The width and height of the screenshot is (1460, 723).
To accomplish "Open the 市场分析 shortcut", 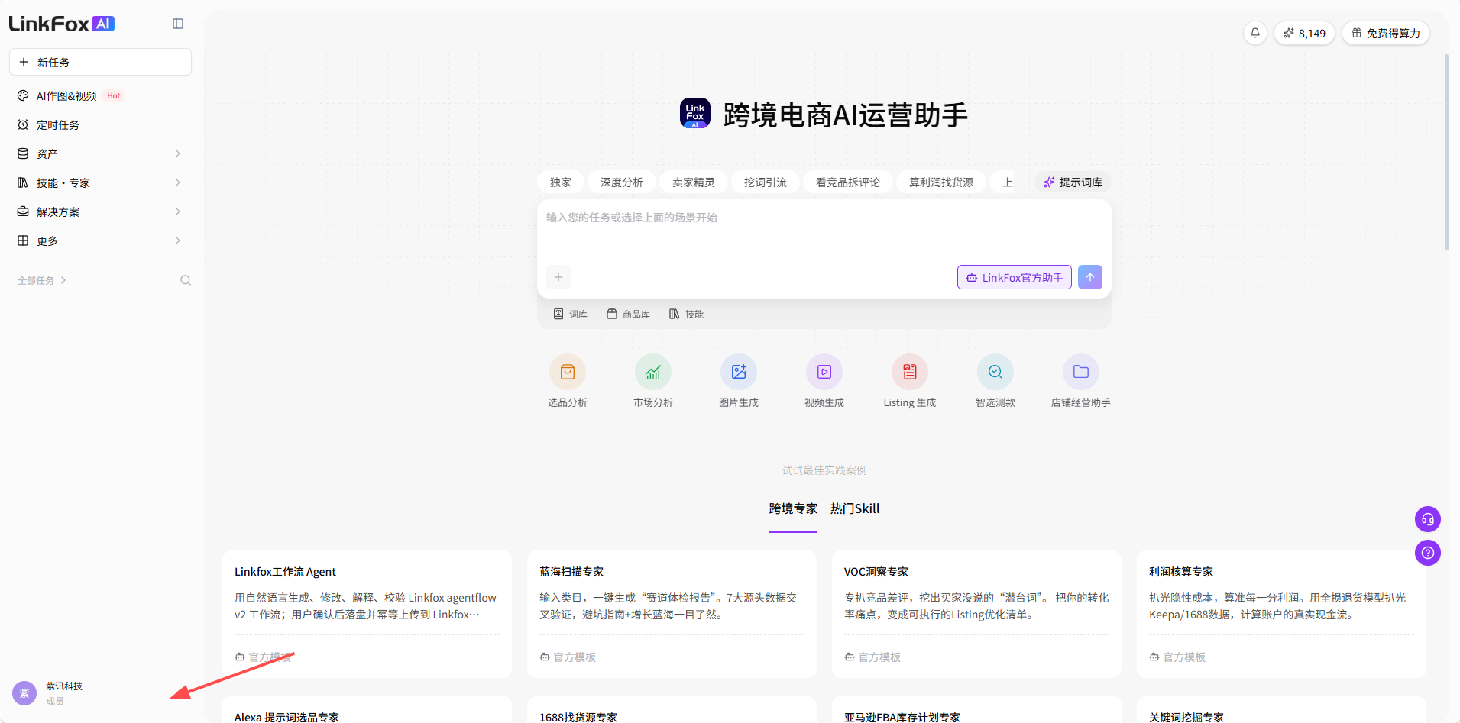I will coord(653,381).
